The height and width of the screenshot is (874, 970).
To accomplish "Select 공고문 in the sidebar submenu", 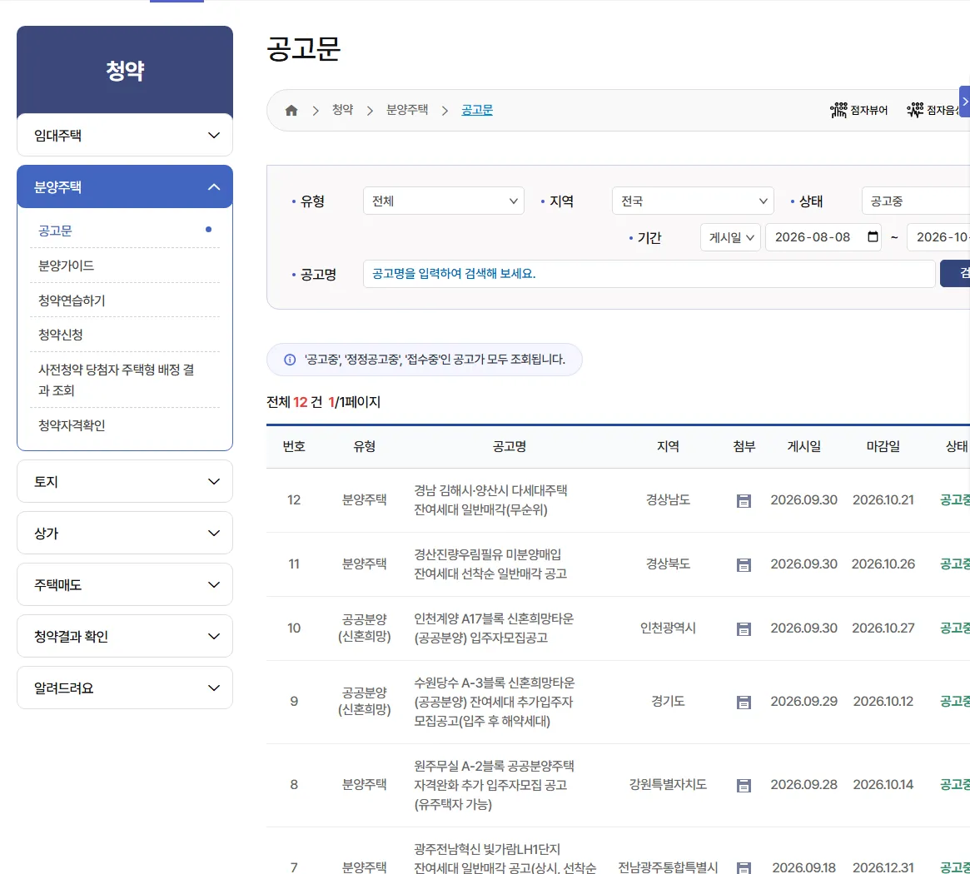I will (x=55, y=231).
